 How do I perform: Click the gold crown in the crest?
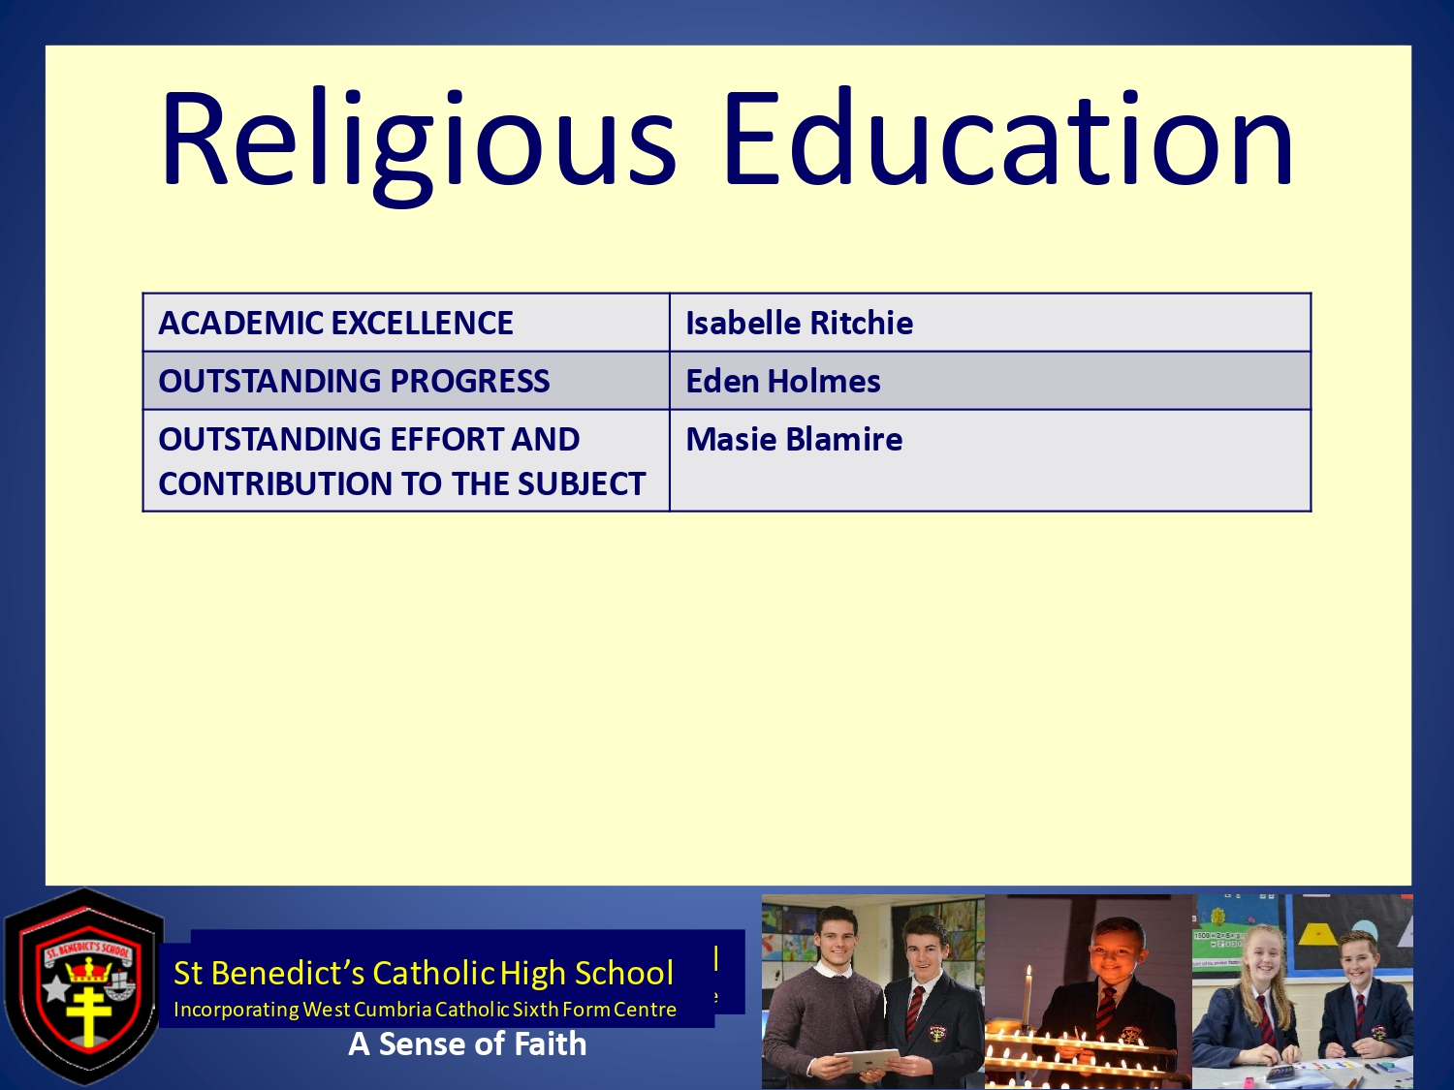[89, 969]
